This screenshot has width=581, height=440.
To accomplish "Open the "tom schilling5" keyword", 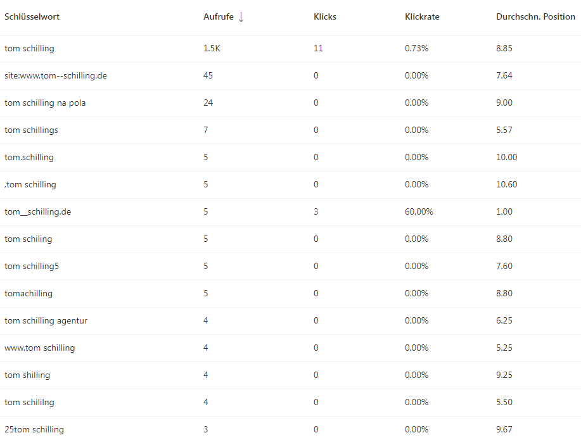I will tap(32, 267).
